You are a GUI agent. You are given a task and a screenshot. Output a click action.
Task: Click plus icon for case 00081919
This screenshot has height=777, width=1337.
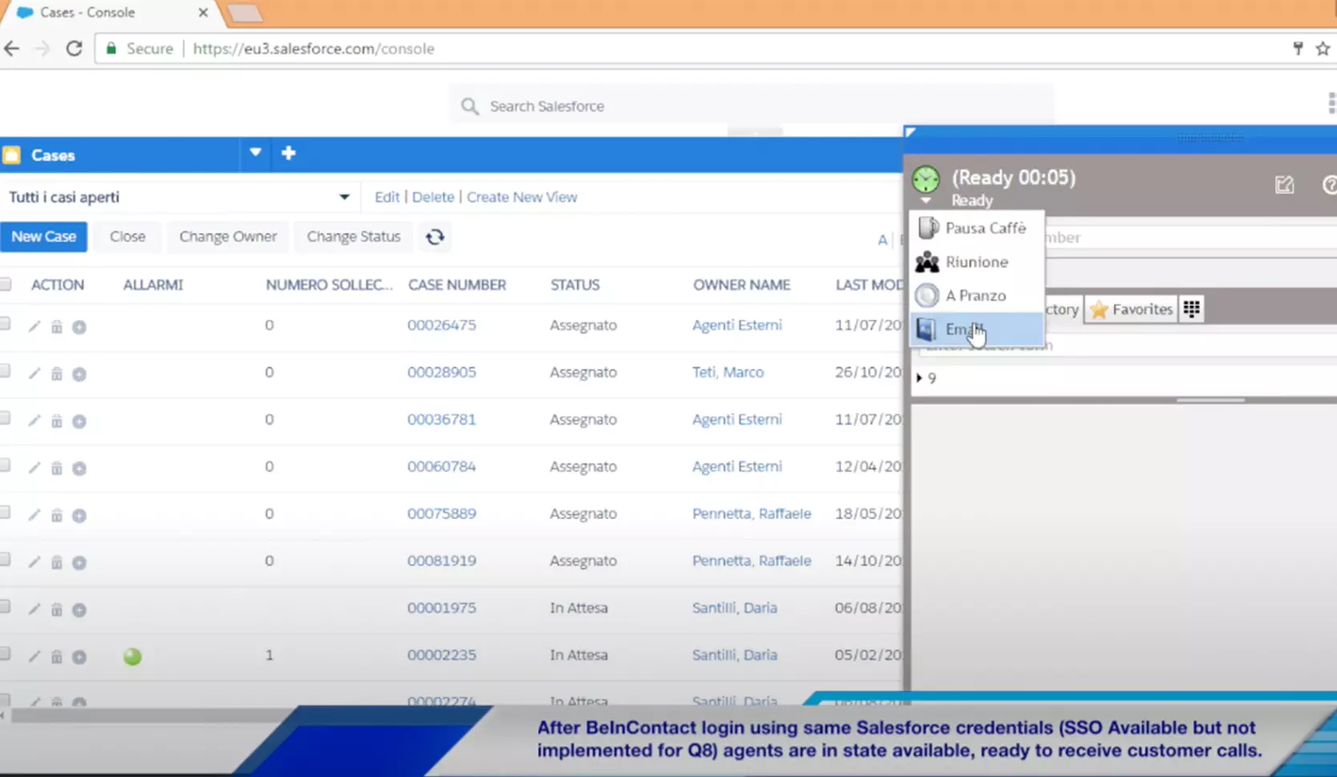[79, 562]
